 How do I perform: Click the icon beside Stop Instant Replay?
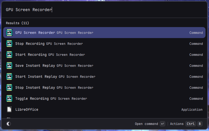tap(9, 87)
